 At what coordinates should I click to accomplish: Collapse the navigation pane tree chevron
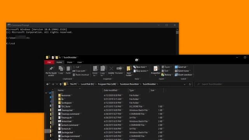point(46,93)
